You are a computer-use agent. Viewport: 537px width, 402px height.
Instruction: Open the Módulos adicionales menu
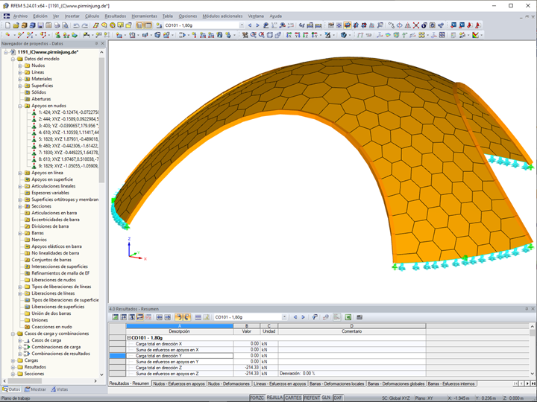click(222, 16)
